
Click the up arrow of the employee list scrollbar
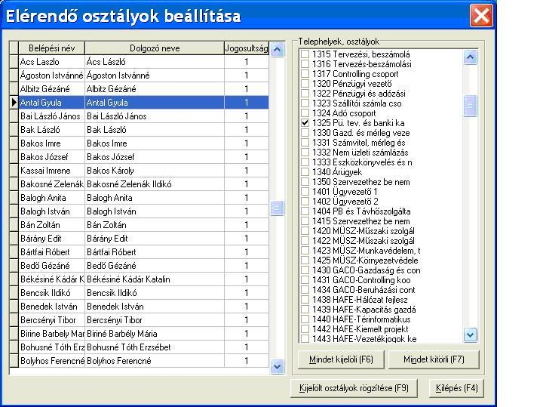pos(277,50)
